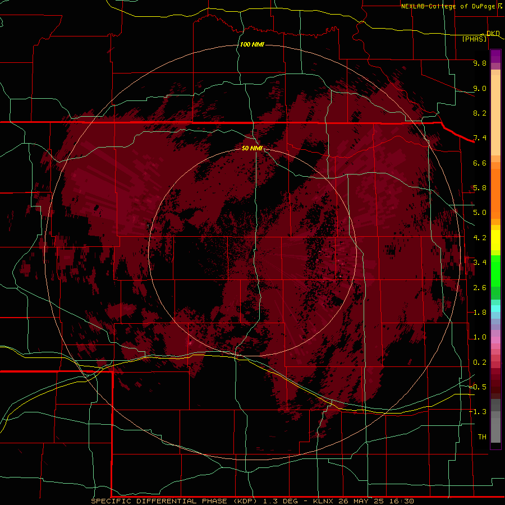Click the 1.8 scale value
505x505 pixels.
[480, 313]
